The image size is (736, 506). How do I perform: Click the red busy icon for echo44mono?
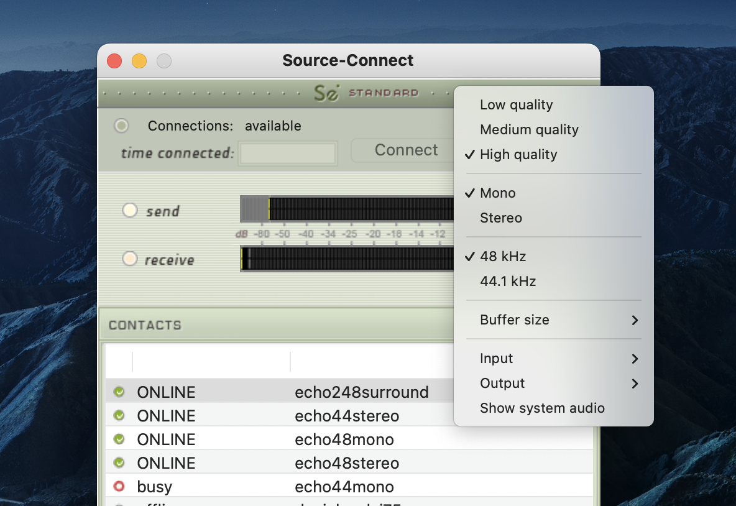click(x=119, y=486)
